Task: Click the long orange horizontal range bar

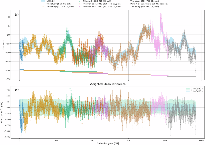Action: click(44, 71)
